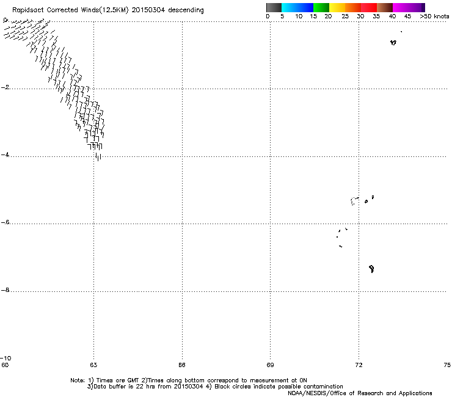Viewport: 452px width, 397px height.
Task: Click the cyan-blue 5-15 knots color segment
Action: [297, 7]
